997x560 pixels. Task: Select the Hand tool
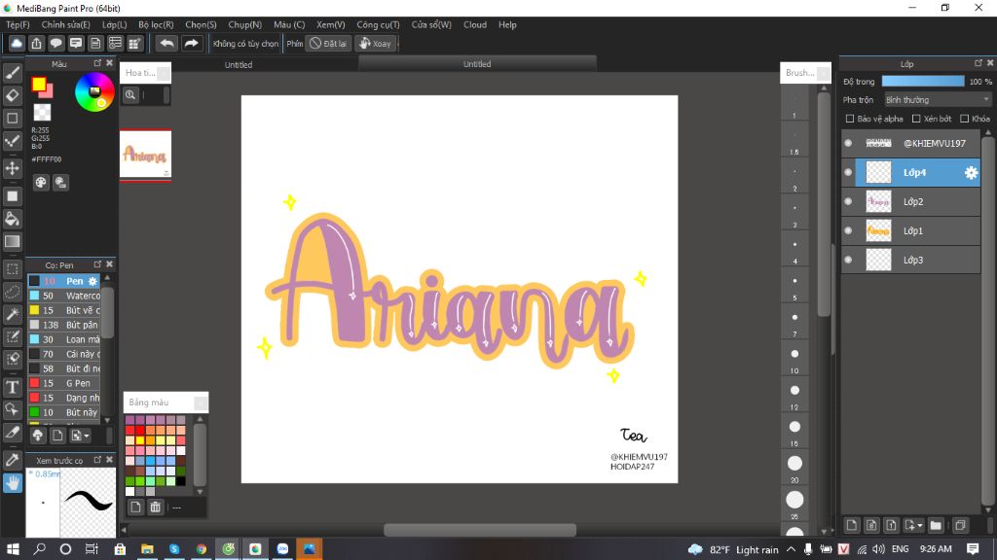(x=12, y=483)
